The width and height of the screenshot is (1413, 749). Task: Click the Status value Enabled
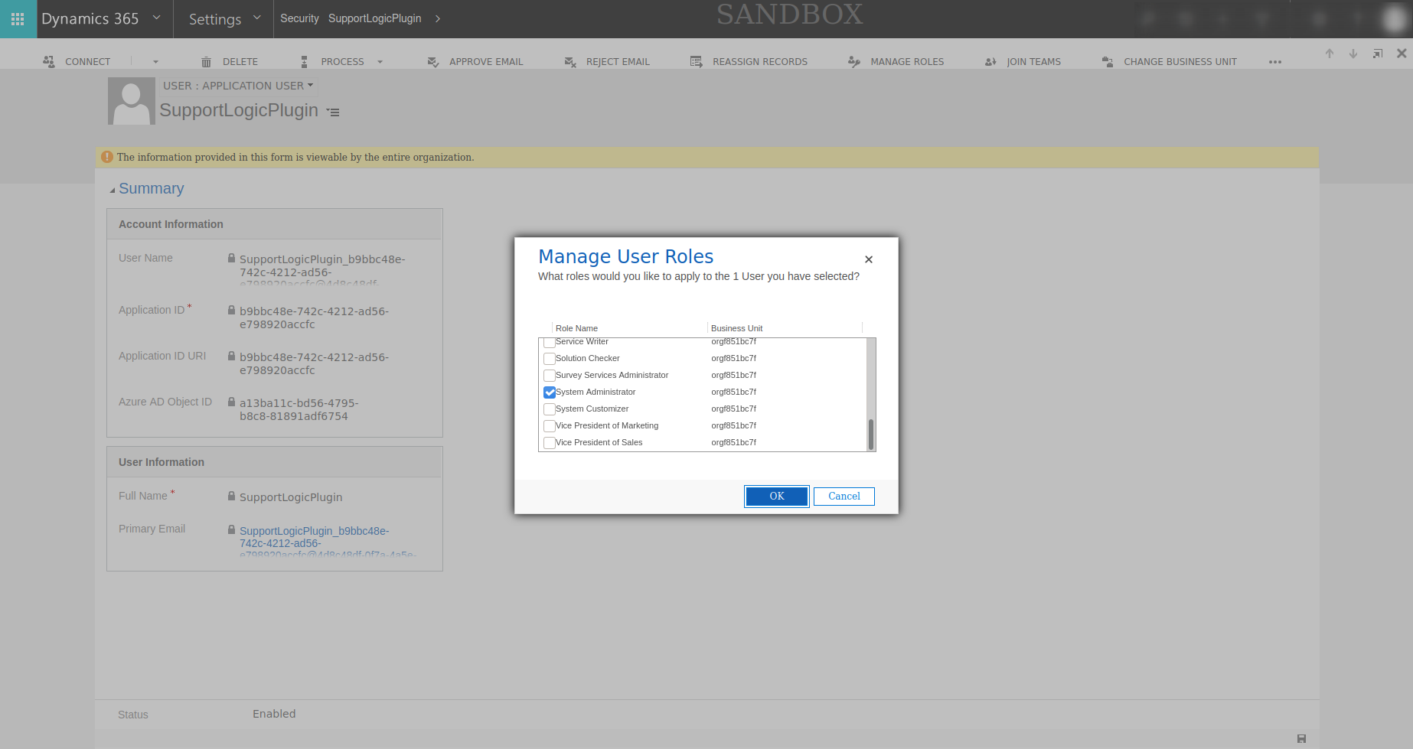pyautogui.click(x=274, y=714)
